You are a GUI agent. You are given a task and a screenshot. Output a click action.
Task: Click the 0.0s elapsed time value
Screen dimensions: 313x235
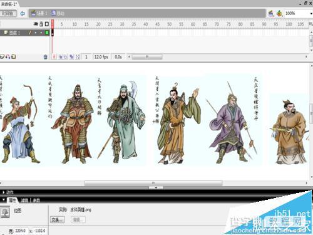coord(118,57)
